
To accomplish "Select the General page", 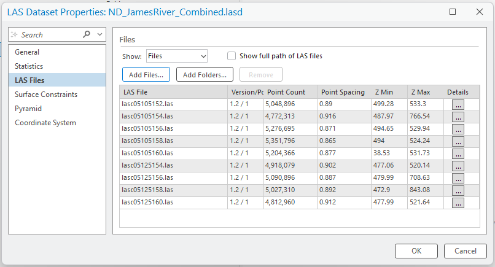I will [57, 52].
